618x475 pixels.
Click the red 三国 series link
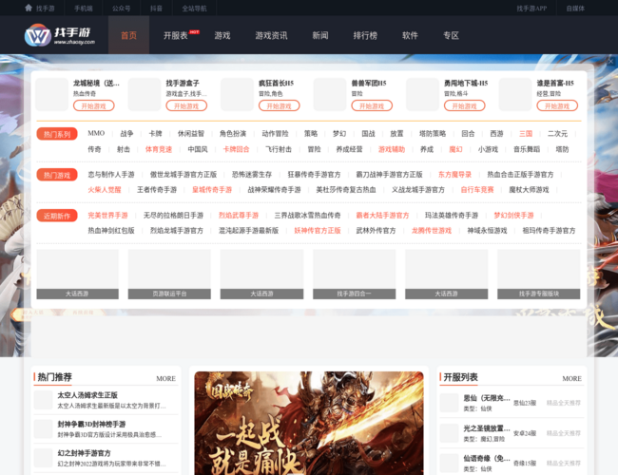point(526,134)
